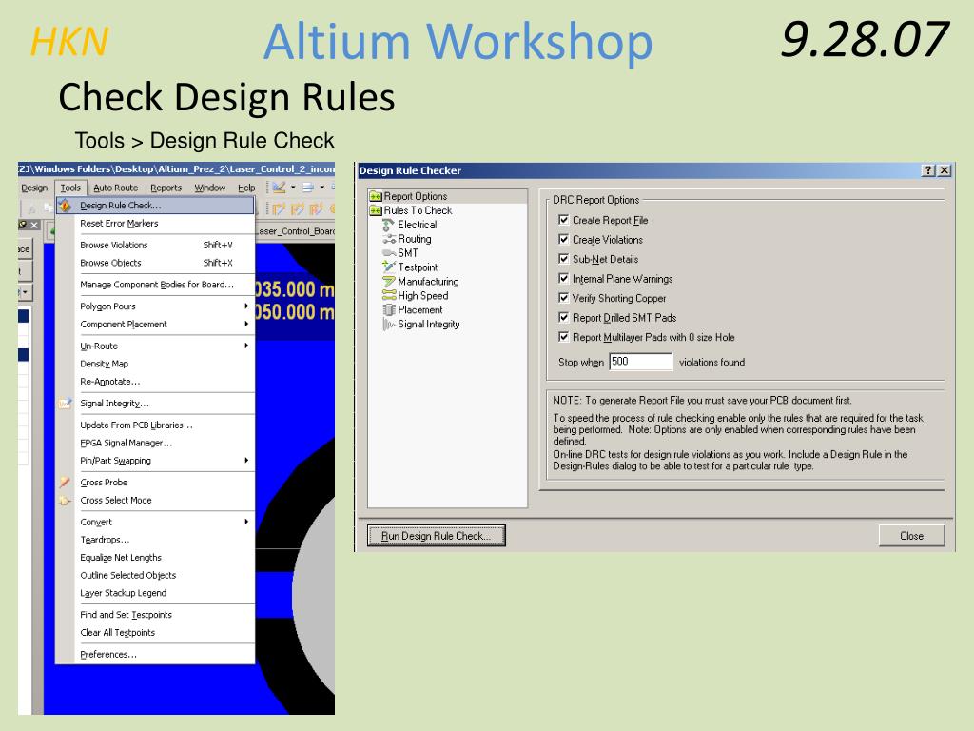Click the Signal Integrity rule category icon
The image size is (974, 731).
point(389,325)
